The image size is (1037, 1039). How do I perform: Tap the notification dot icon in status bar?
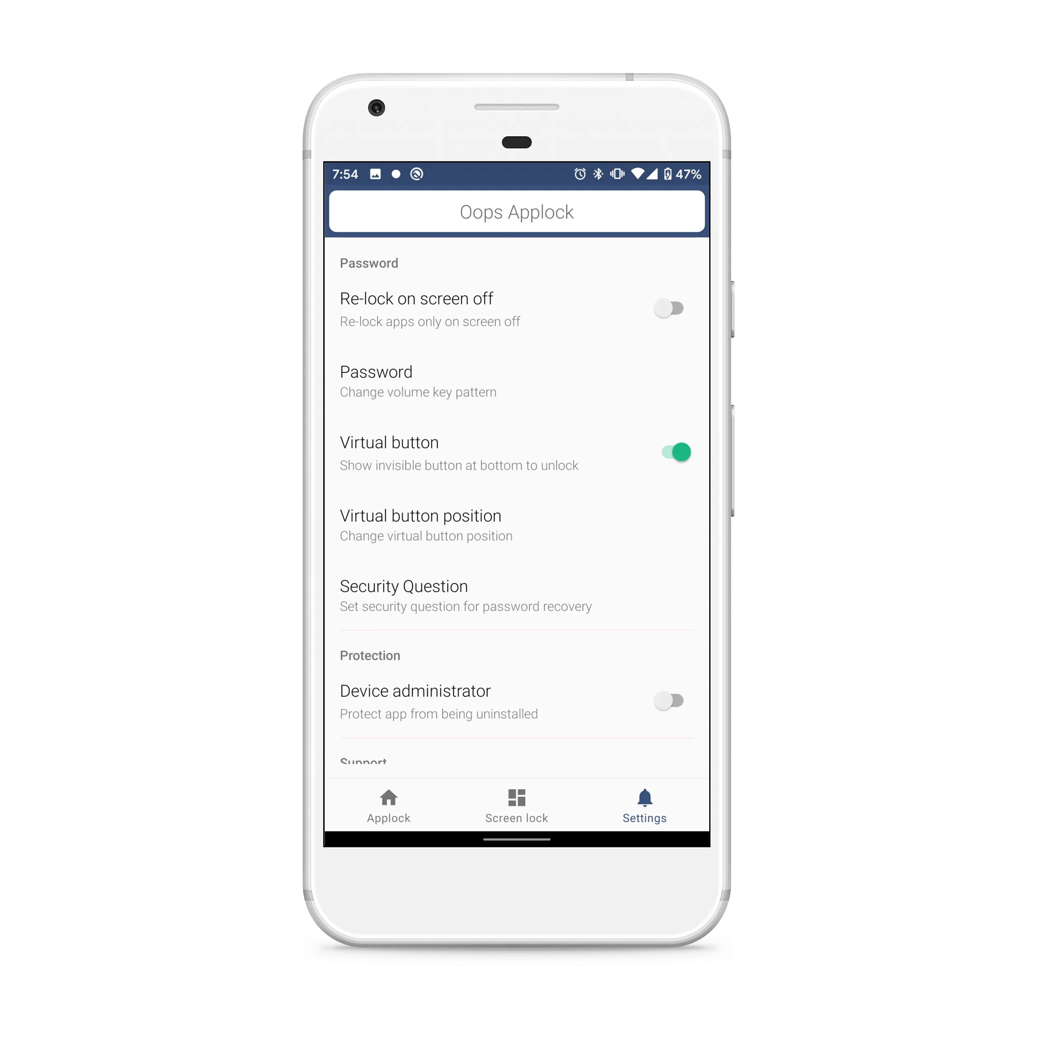click(x=414, y=171)
